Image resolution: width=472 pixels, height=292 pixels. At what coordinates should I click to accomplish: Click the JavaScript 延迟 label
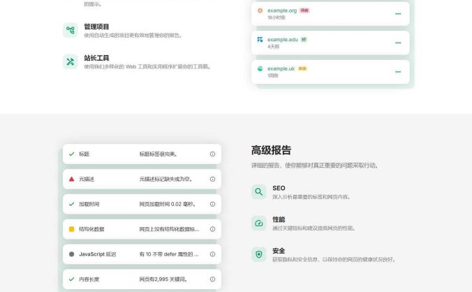pos(98,254)
